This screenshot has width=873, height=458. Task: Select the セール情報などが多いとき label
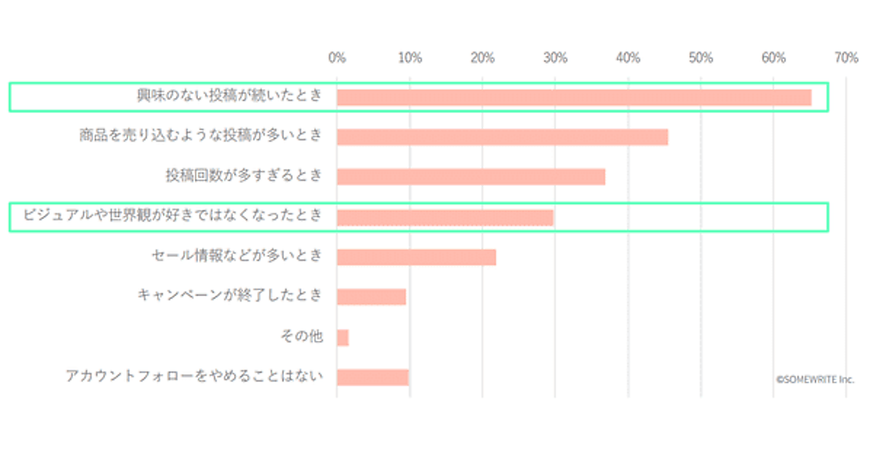click(x=236, y=256)
